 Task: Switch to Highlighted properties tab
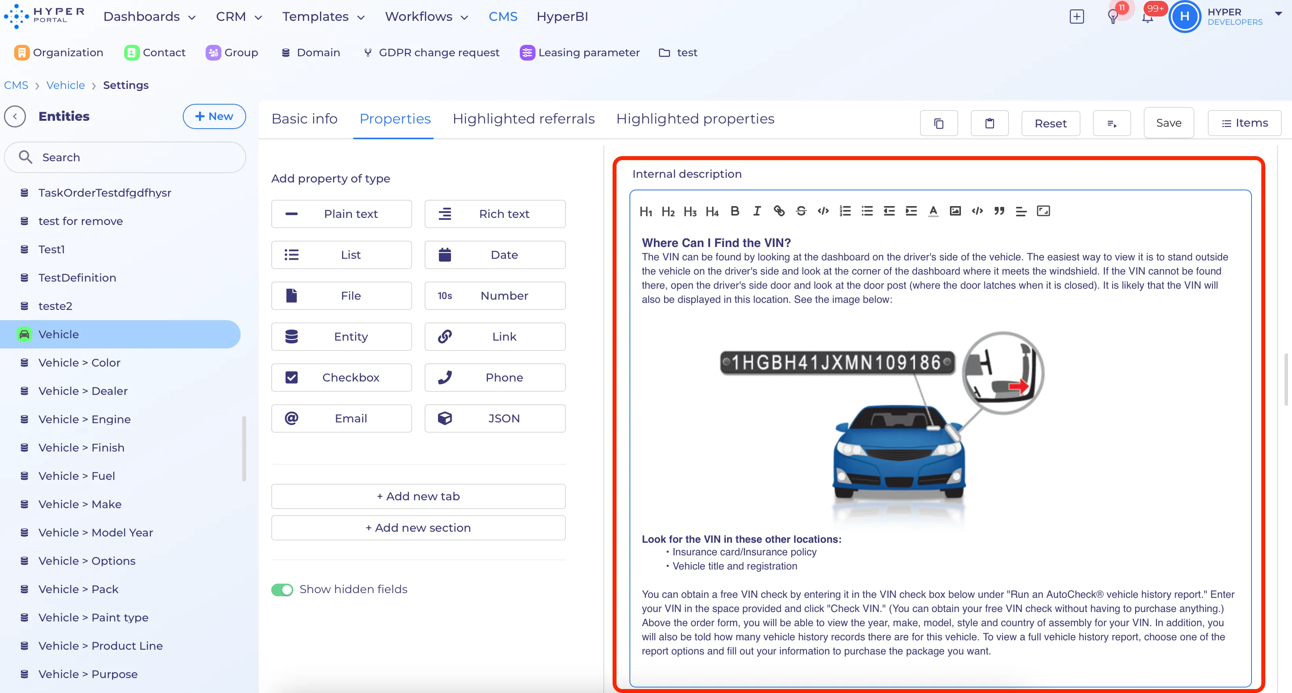tap(695, 119)
